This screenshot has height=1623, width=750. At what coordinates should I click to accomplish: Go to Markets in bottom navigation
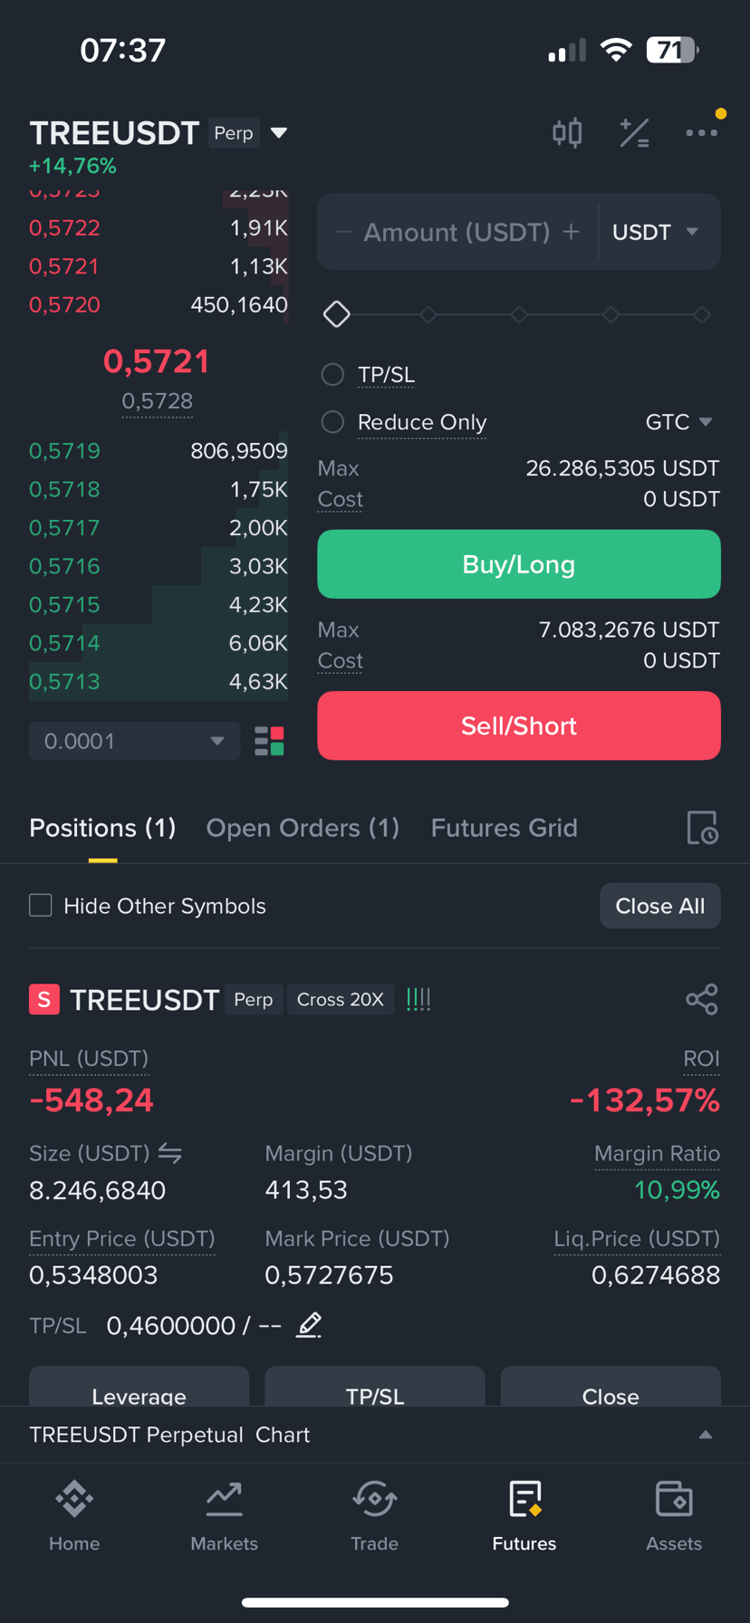tap(225, 1516)
